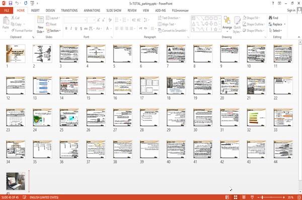
Task: Click Replace in Editing group
Action: click(x=277, y=24)
